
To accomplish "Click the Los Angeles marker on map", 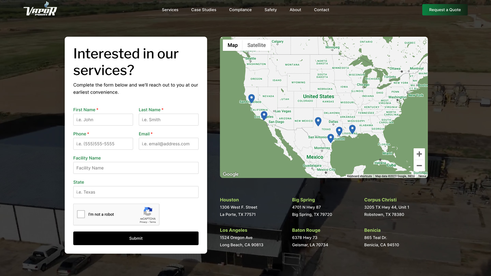I will (x=264, y=115).
